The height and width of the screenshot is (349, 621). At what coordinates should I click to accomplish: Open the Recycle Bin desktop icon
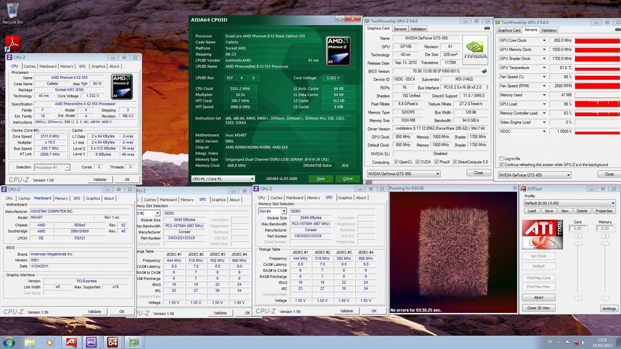pyautogui.click(x=12, y=13)
